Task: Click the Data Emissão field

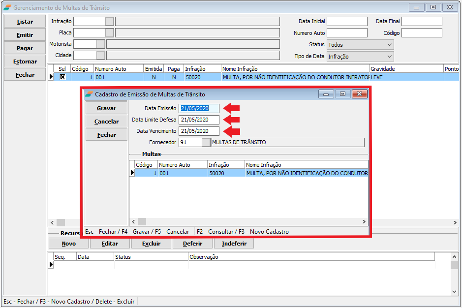Action: (199, 108)
